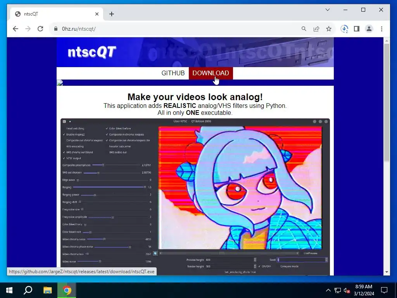Viewport: 397px width, 298px height.
Task: Open Chrome's three-dot menu
Action: (x=381, y=29)
